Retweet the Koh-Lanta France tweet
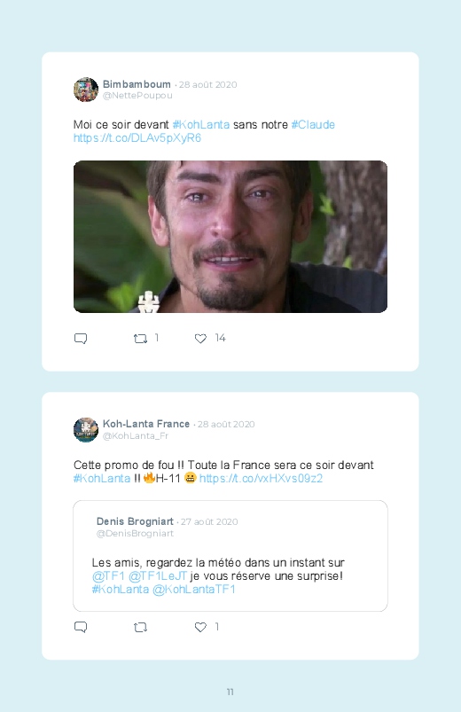This screenshot has height=712, width=461. click(140, 628)
